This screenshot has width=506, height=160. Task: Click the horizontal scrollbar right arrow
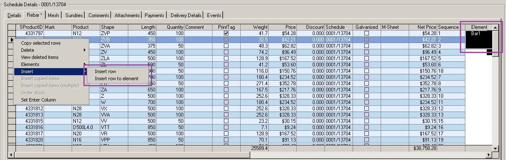[489, 155]
